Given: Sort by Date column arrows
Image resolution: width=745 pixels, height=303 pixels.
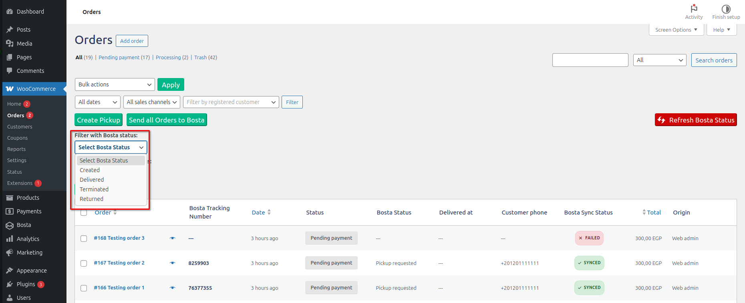Looking at the screenshot, I should (x=269, y=212).
